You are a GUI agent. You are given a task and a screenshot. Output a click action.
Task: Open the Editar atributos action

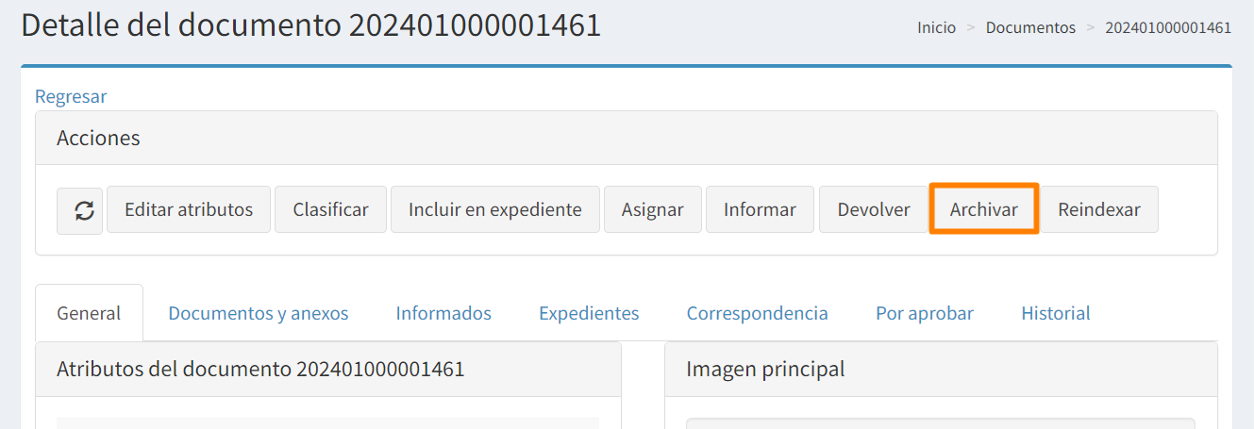pyautogui.click(x=189, y=209)
